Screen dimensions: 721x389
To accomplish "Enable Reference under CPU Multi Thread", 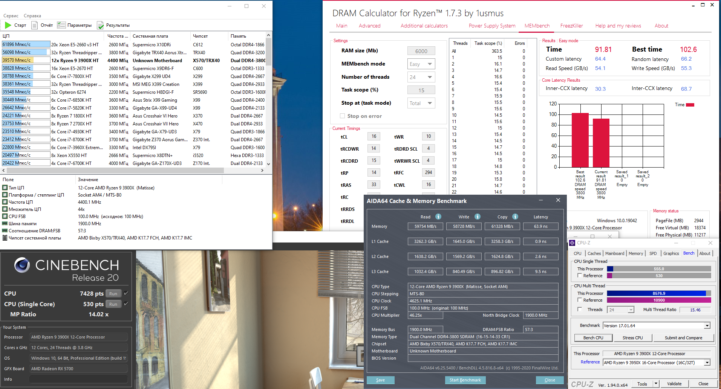I will pos(580,300).
